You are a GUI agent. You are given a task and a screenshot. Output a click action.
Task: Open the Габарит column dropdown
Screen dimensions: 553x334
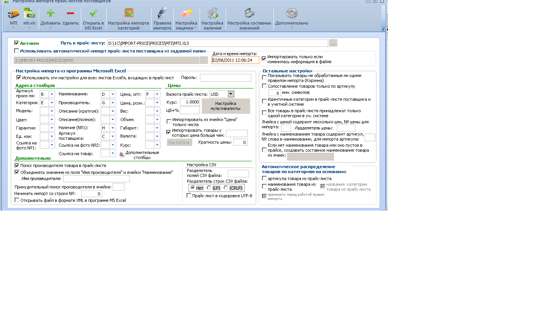click(x=157, y=128)
